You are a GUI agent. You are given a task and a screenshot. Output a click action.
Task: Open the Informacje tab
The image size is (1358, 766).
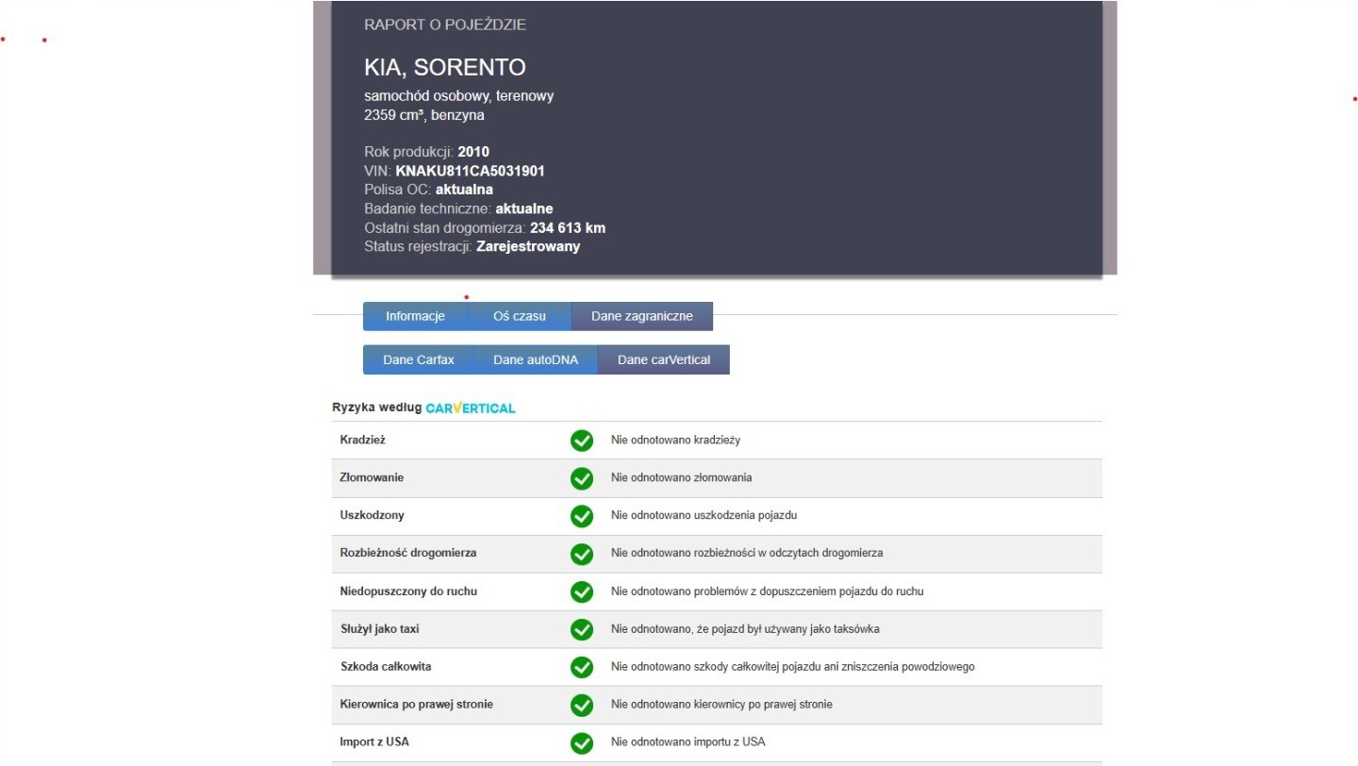click(415, 316)
